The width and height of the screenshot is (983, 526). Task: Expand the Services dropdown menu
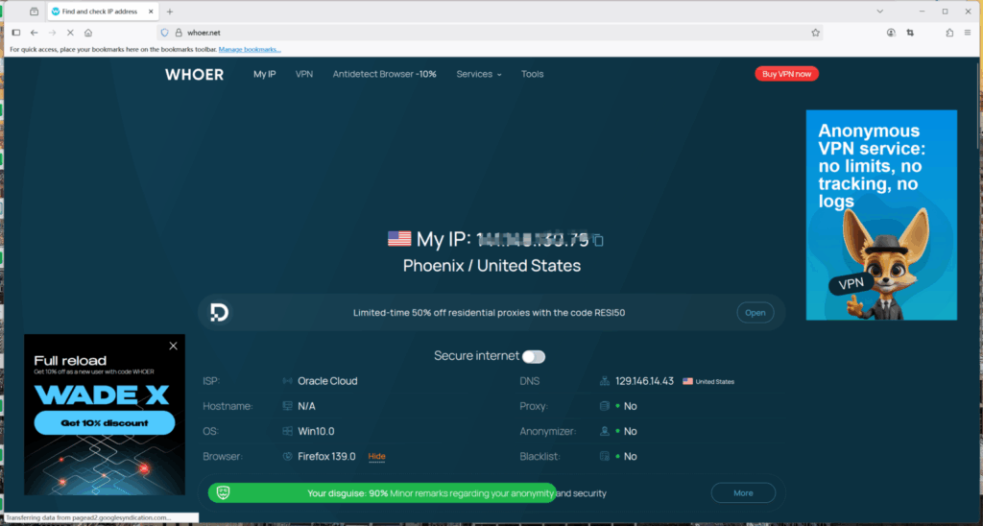click(479, 74)
